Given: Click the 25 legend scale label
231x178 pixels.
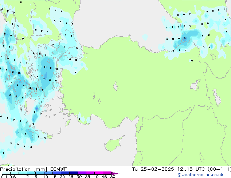Looking at the screenshot, I should [x=71, y=177].
